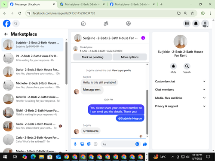
Task: Open browser zoom magnifier icon
Action: pos(185,13)
